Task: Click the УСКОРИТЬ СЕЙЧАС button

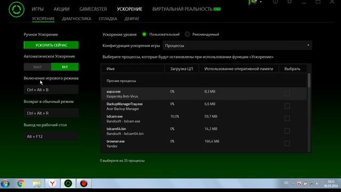Action: pyautogui.click(x=51, y=45)
